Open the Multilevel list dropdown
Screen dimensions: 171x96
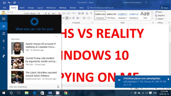click(75, 13)
